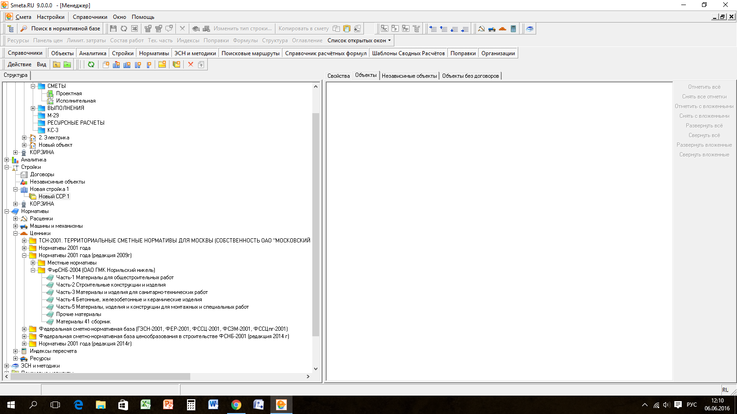
Task: Click the red X delete icon
Action: coord(191,64)
